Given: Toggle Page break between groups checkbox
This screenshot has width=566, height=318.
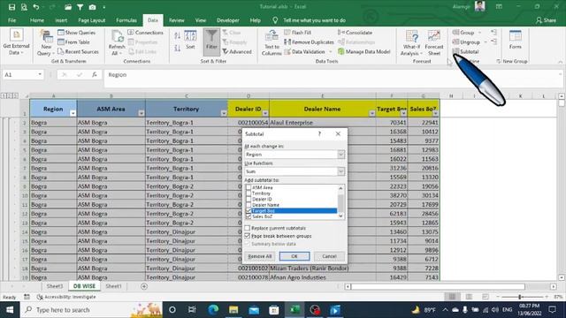Looking at the screenshot, I should click(x=248, y=236).
